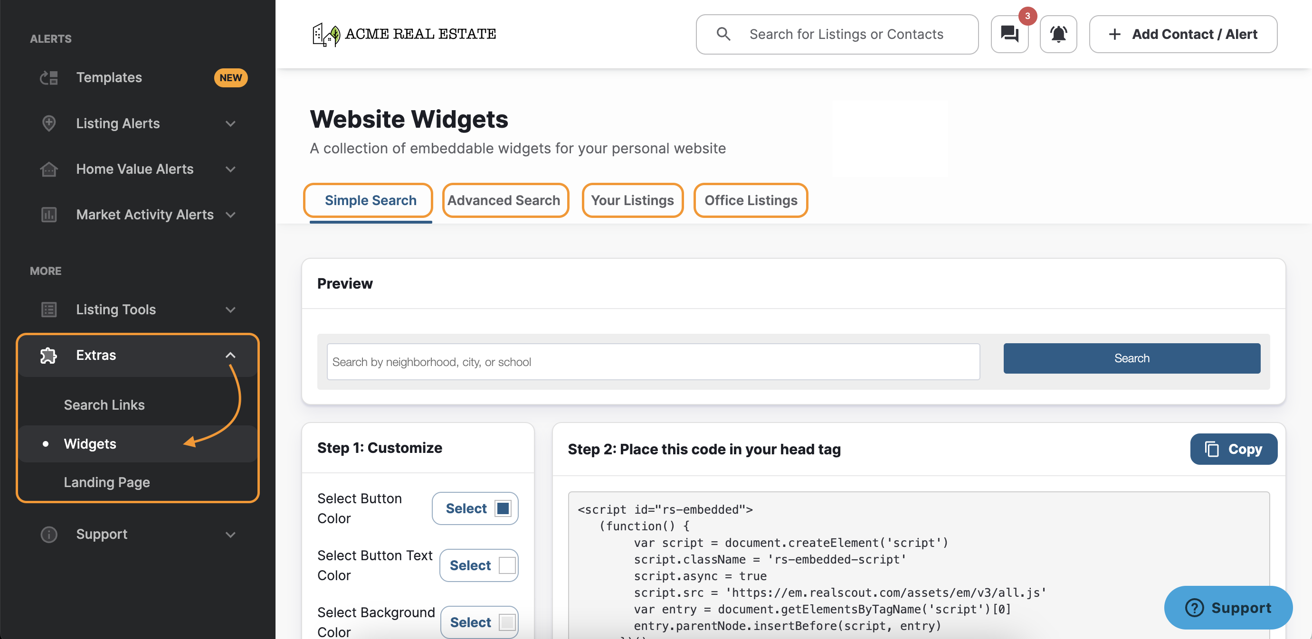Click the NEW badge next to Templates
This screenshot has height=639, width=1312.
pyautogui.click(x=231, y=78)
